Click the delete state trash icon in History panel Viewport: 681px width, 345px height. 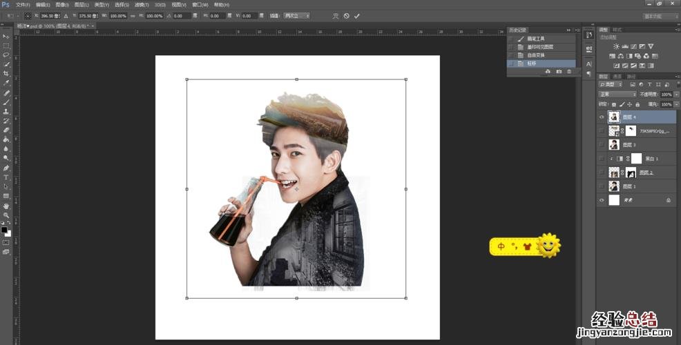(569, 71)
